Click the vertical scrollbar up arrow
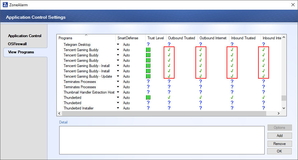298x160 pixels. 284,37
